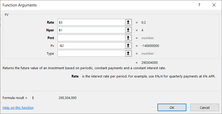The width and height of the screenshot is (222, 114).
Task: Click the Nper argument label
Action: (x=50, y=30)
